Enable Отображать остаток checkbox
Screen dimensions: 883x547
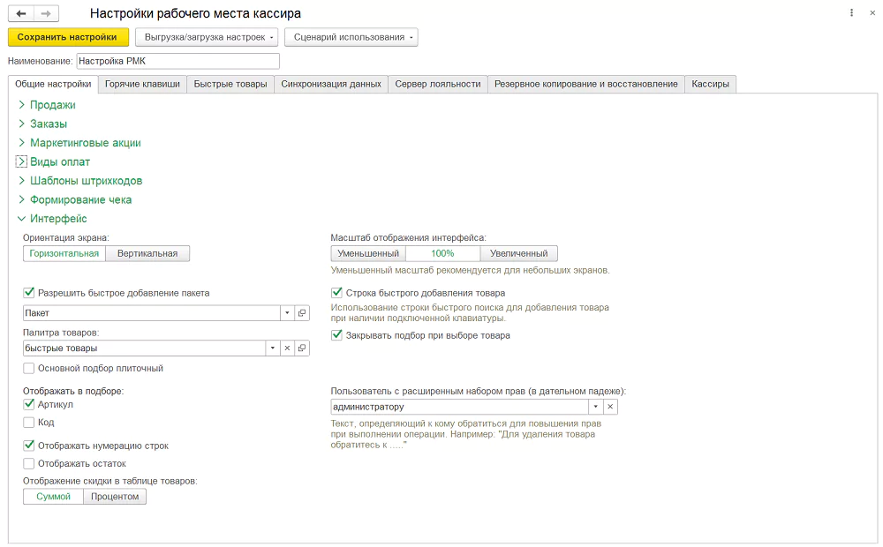(x=29, y=464)
